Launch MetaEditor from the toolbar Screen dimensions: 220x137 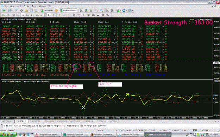tap(56, 11)
